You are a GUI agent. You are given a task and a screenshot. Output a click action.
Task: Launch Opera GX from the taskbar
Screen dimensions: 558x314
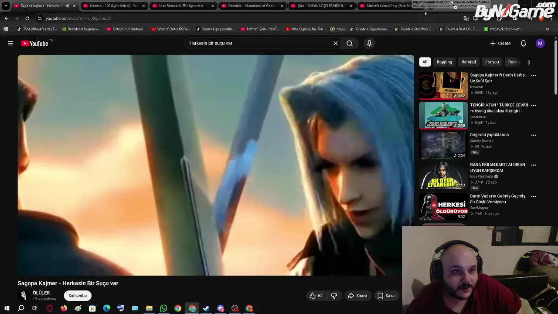49,309
